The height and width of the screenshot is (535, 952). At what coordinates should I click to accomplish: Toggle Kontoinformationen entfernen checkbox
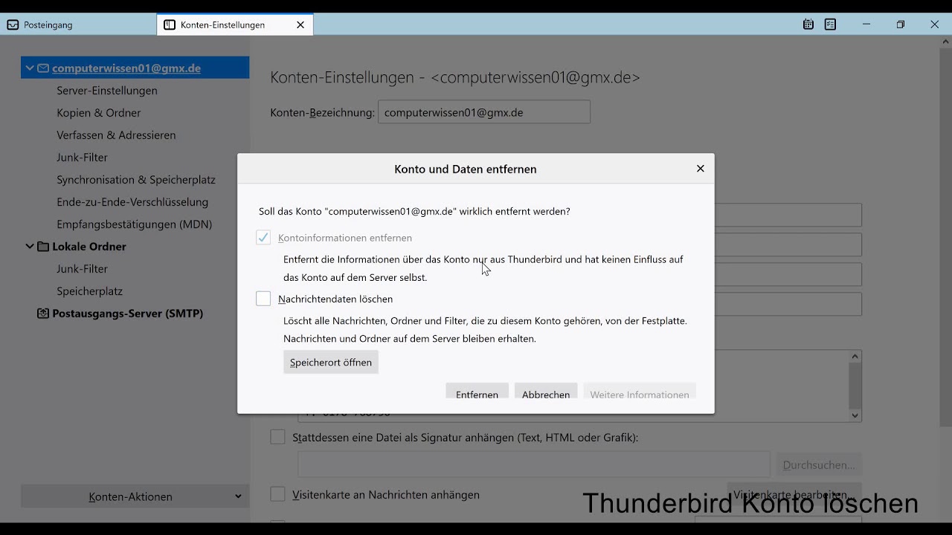click(263, 238)
